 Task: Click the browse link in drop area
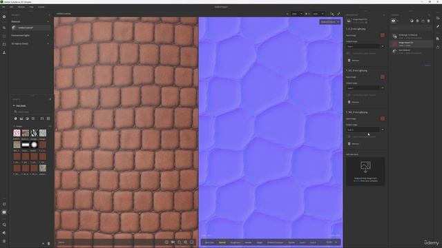coord(358,180)
